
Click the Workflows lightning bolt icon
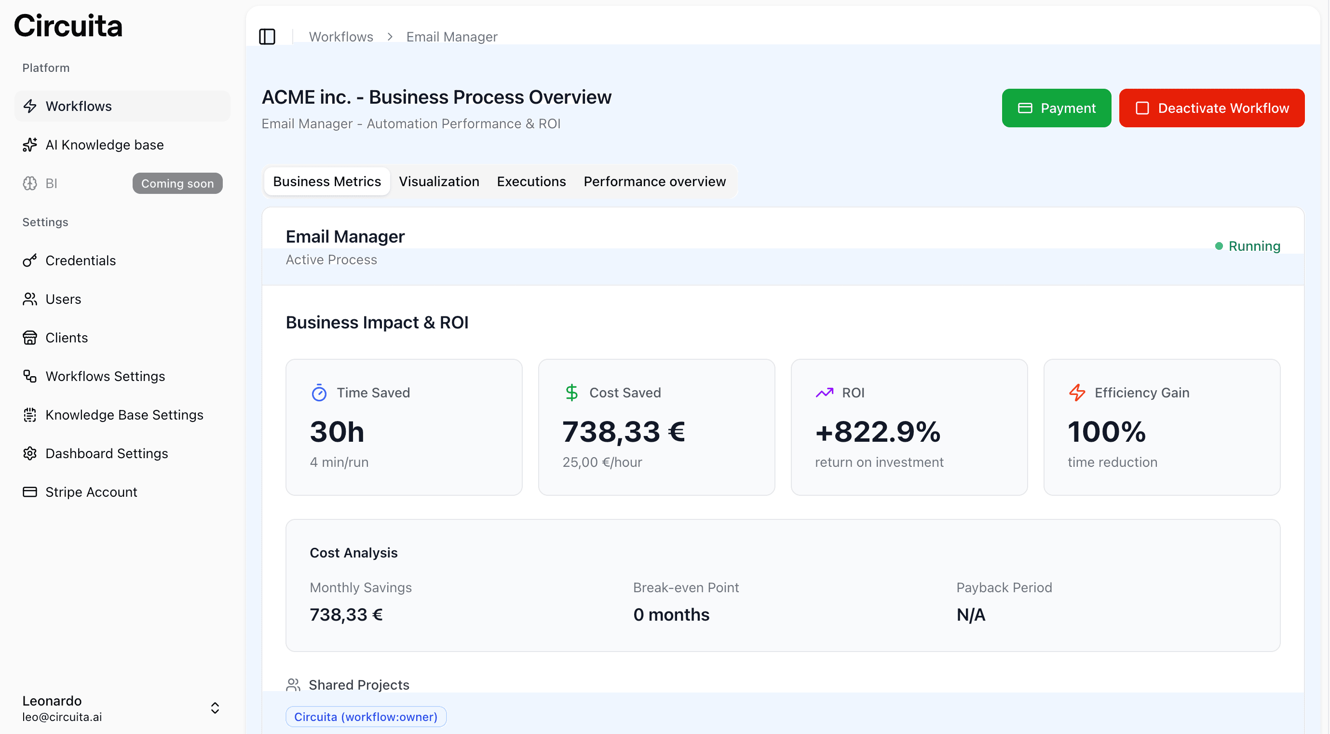point(30,106)
